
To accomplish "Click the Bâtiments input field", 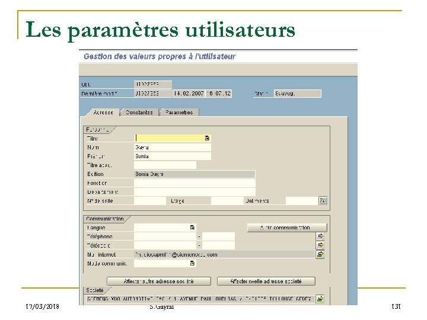I will click(x=302, y=201).
